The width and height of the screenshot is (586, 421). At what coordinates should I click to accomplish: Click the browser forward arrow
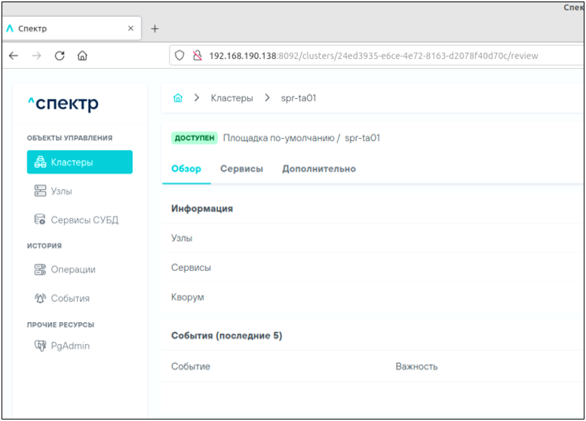37,56
